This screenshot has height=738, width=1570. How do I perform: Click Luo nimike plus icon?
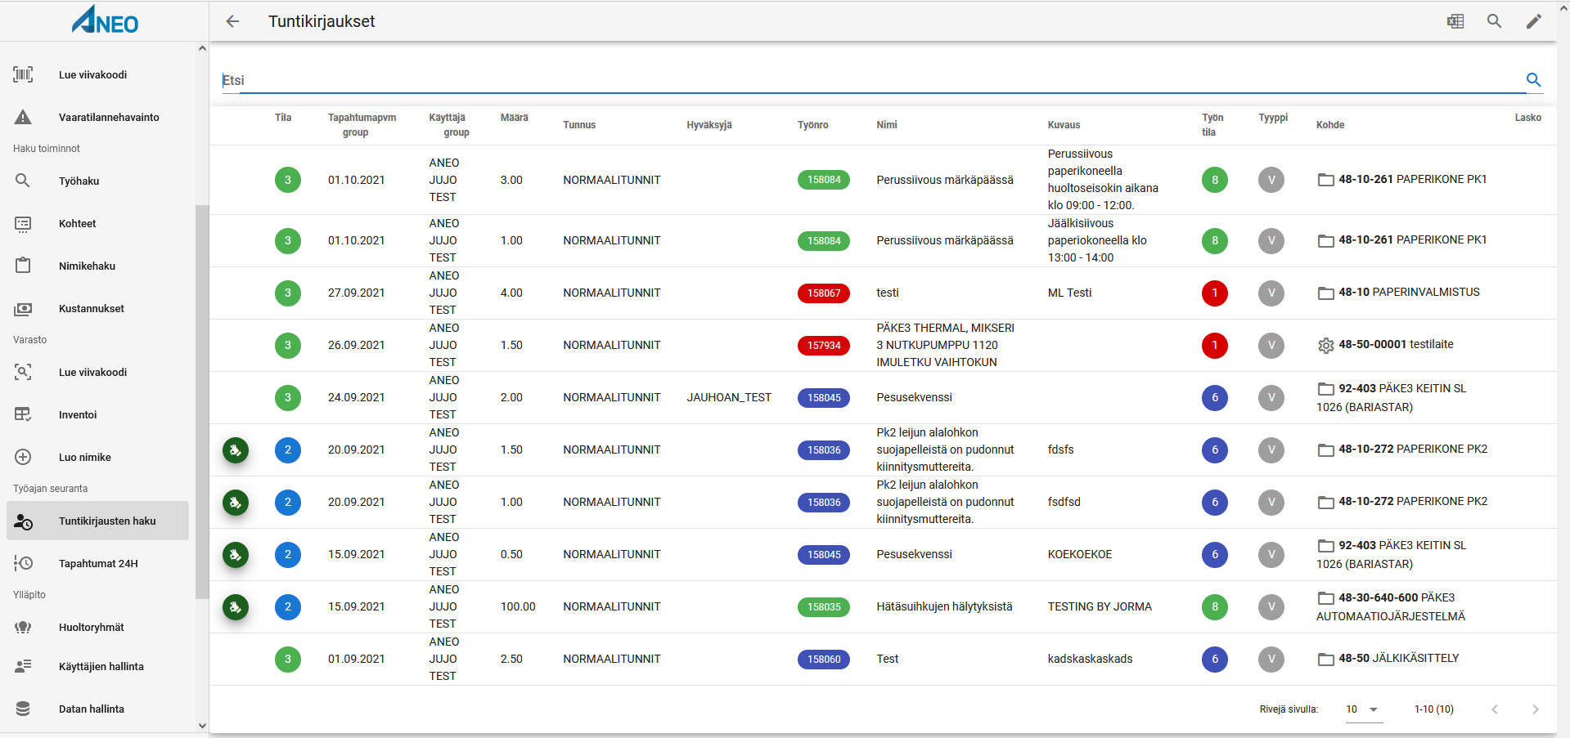pyautogui.click(x=23, y=457)
